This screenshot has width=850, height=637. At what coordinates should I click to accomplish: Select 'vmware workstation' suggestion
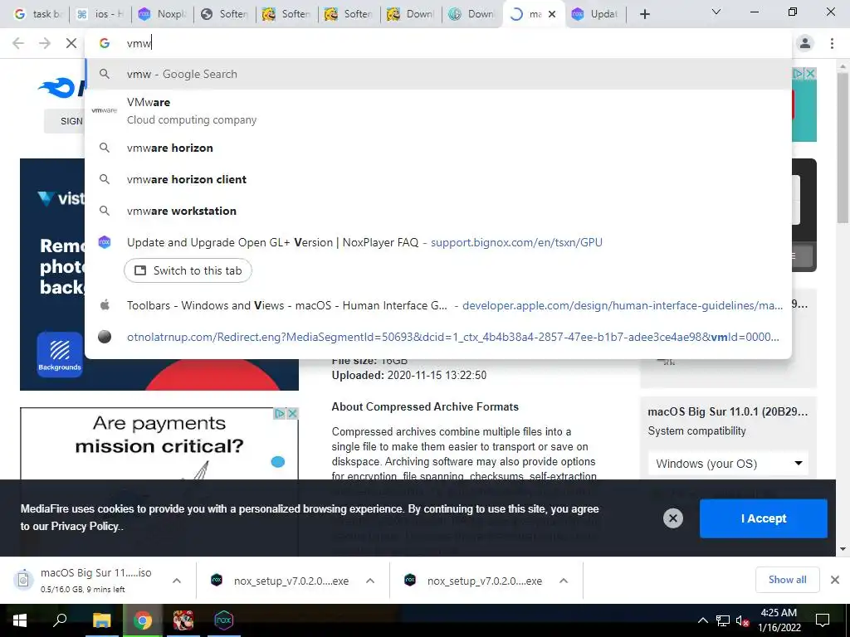point(438,211)
